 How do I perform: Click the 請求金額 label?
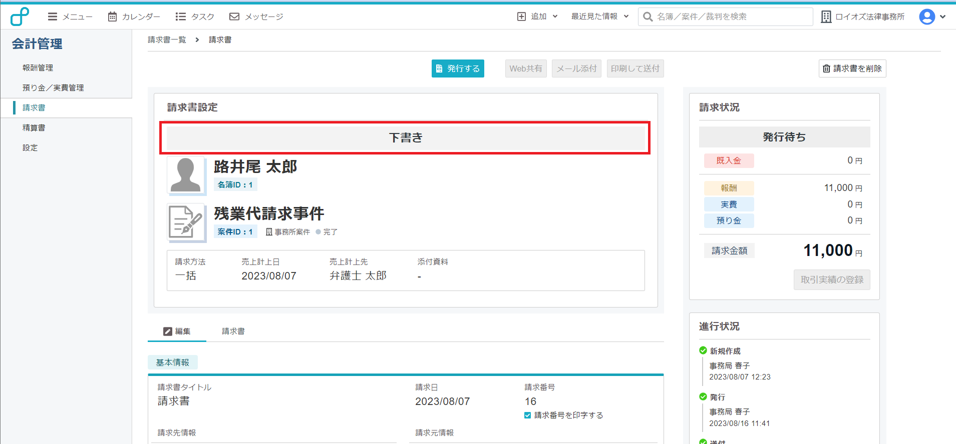(729, 250)
